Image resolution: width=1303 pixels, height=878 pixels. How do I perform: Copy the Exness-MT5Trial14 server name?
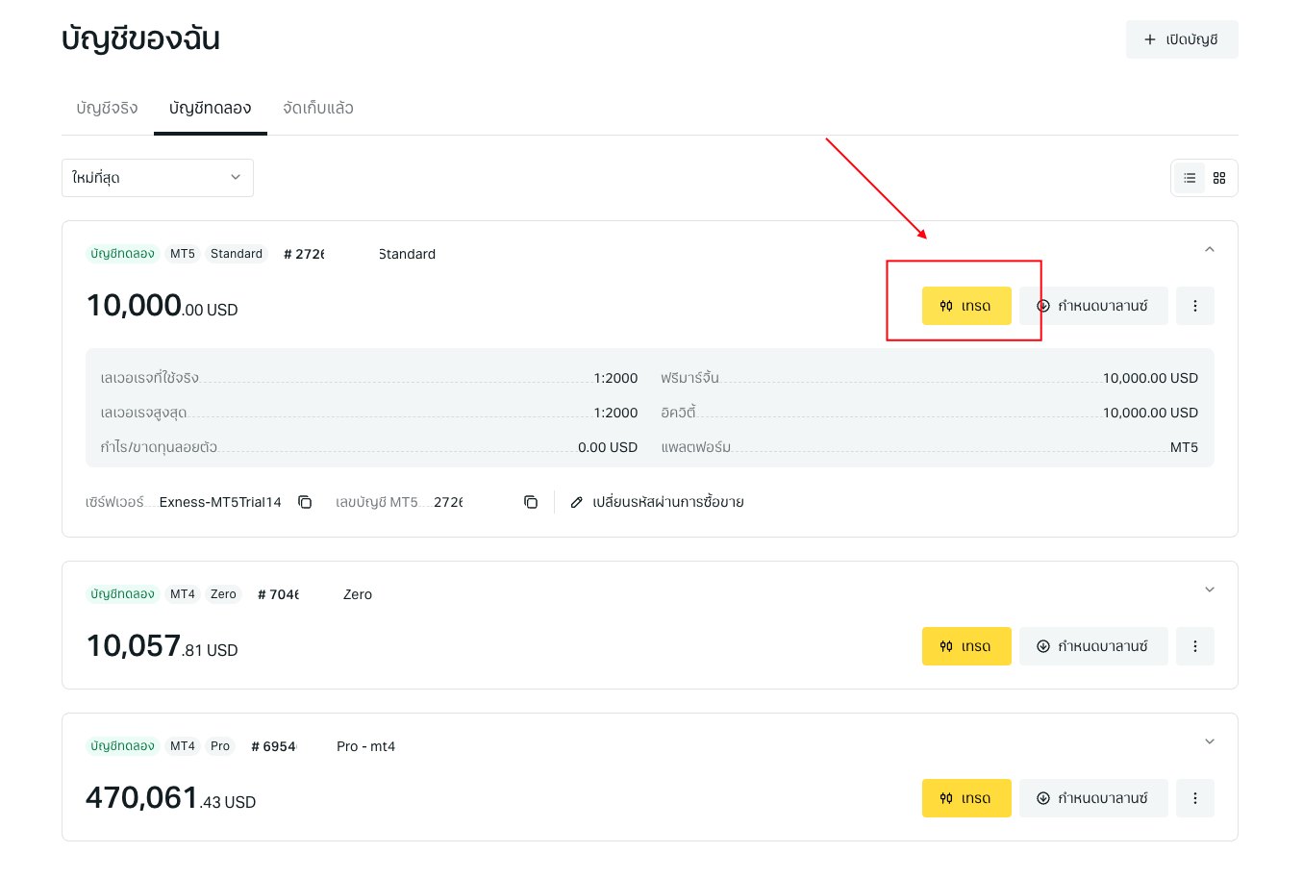click(305, 502)
